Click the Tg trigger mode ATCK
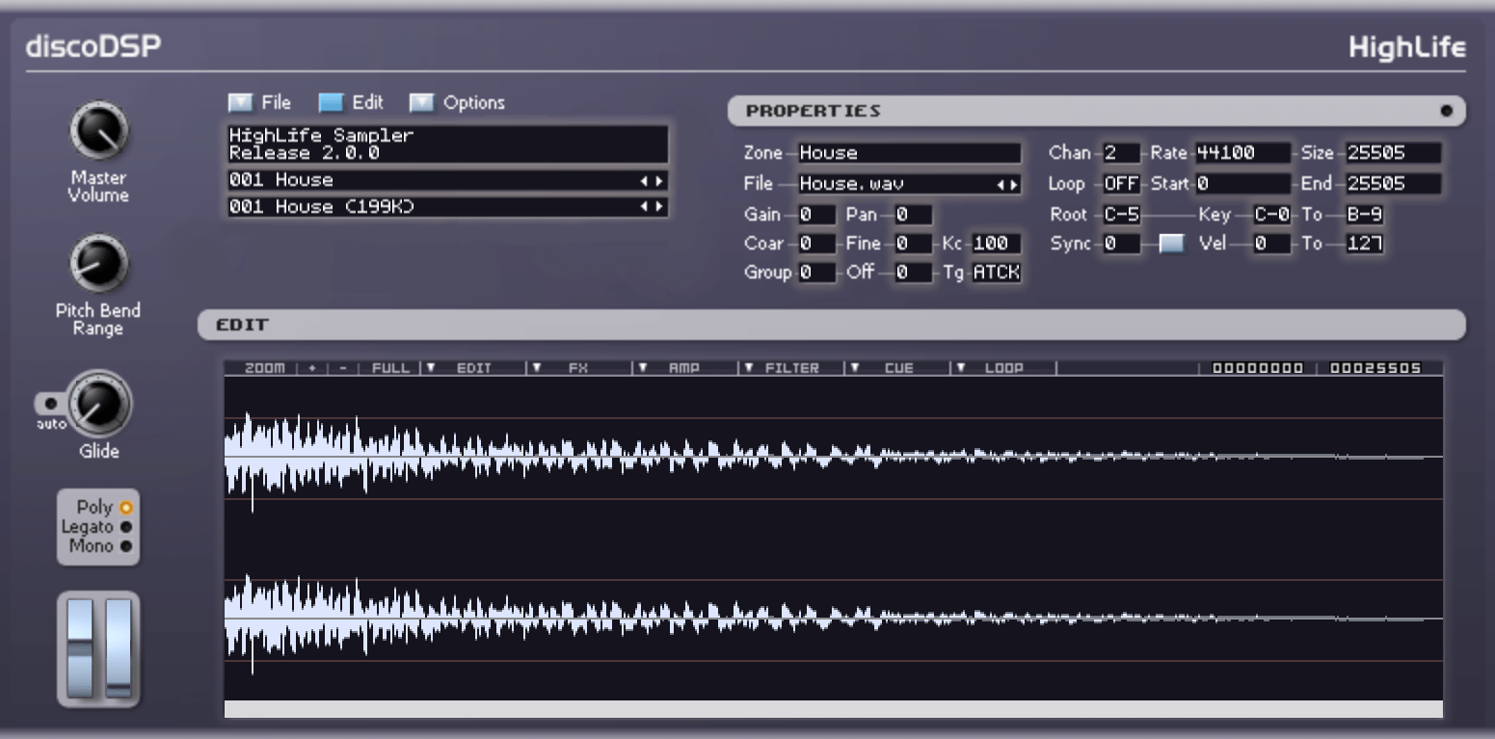The width and height of the screenshot is (1495, 739). point(996,273)
